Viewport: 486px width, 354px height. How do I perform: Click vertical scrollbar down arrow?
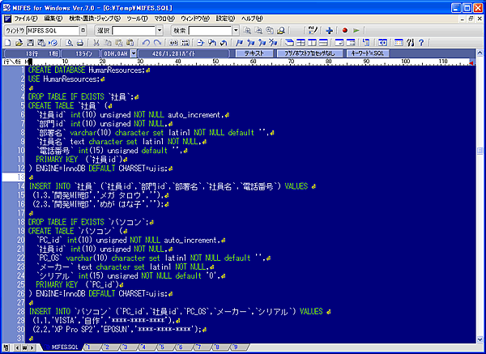pos(480,339)
